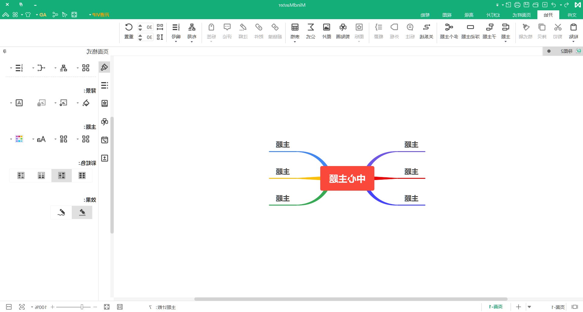Viewport: 583px width, 312px height.
Task: Add a new page with plus button
Action: point(519,307)
